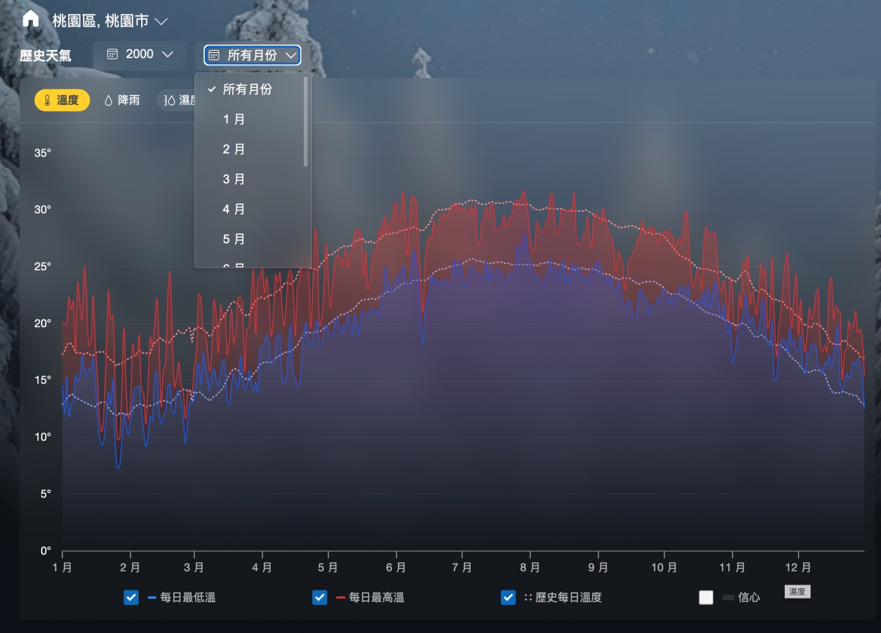The height and width of the screenshot is (633, 881).
Task: Toggle the 每日最低溫 checkbox
Action: pyautogui.click(x=131, y=597)
